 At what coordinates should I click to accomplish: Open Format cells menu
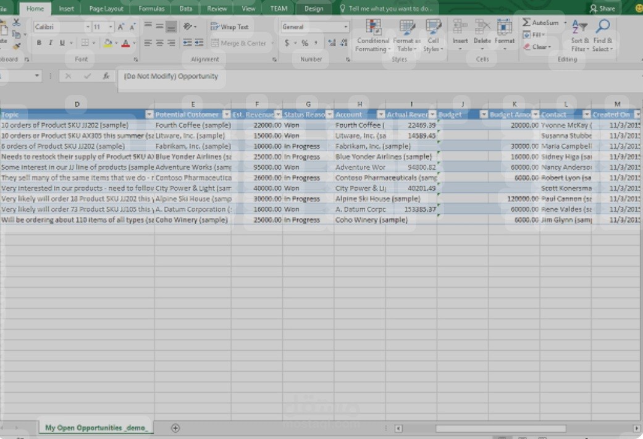click(x=505, y=33)
